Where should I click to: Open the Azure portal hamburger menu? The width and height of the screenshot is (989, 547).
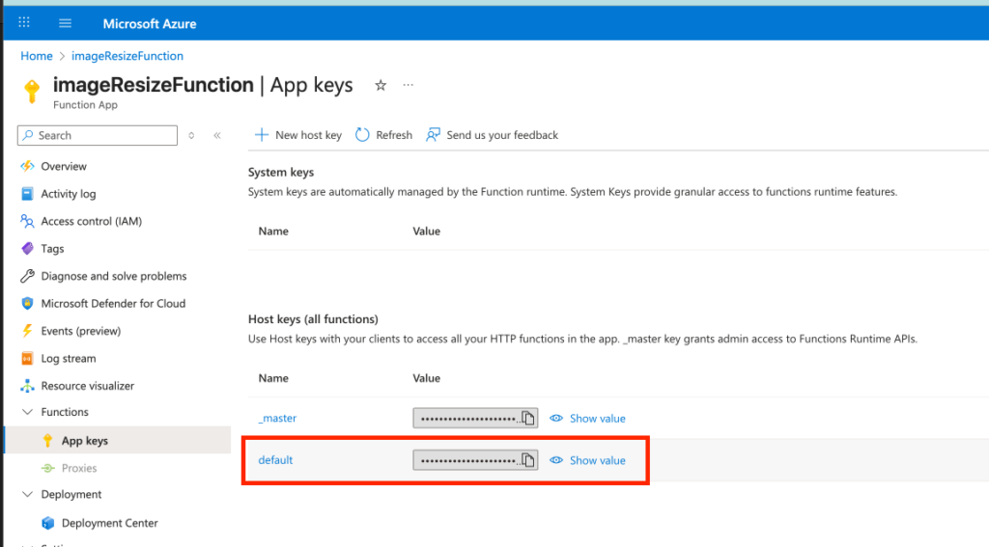pos(65,23)
